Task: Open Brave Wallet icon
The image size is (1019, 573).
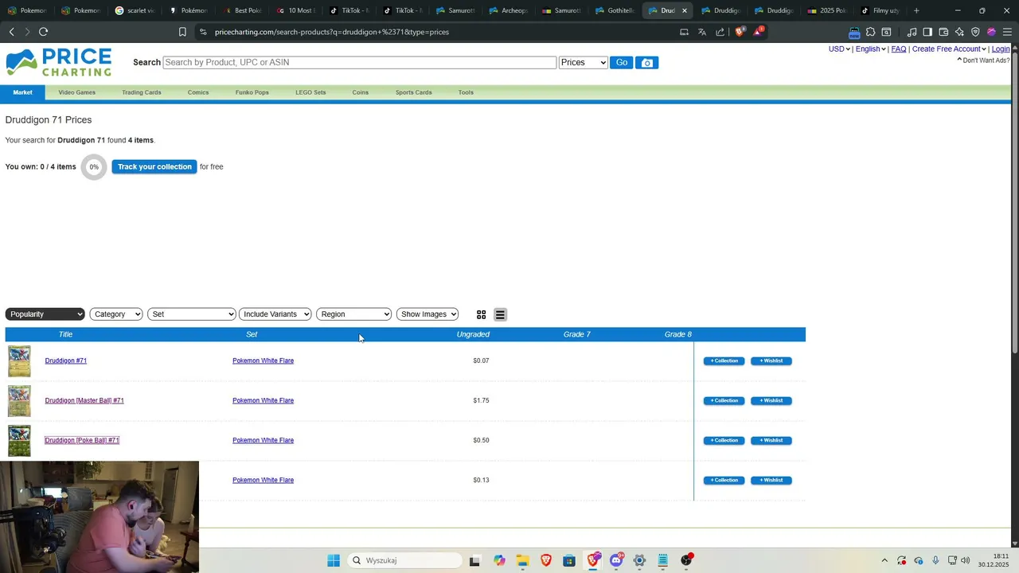Action: [943, 32]
